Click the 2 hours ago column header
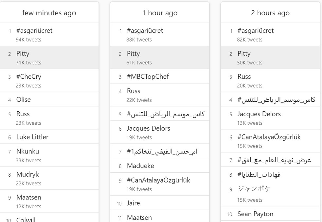322x222 pixels. (270, 13)
